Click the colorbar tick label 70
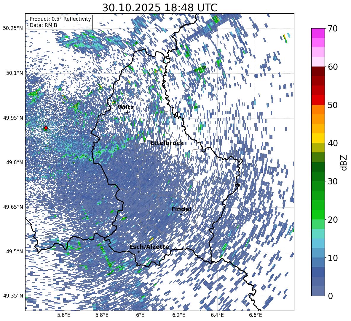 pos(333,29)
